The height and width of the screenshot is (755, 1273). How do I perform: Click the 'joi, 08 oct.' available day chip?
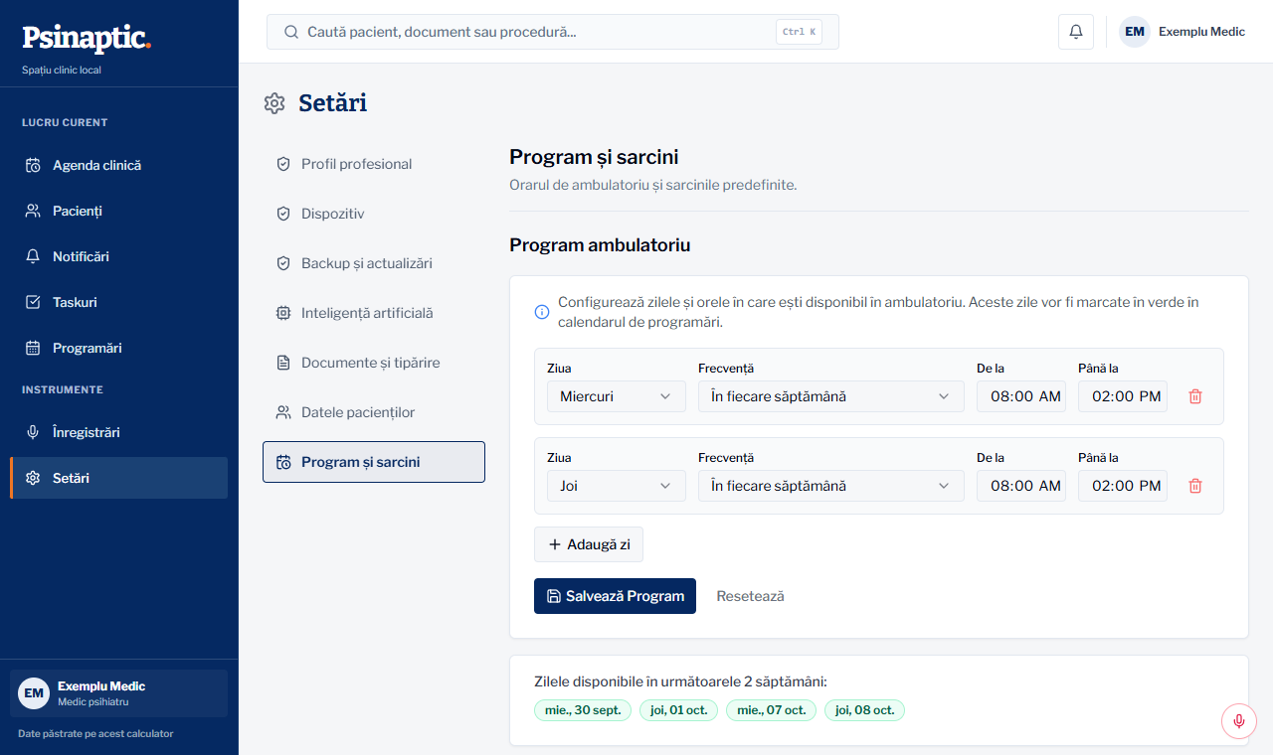click(865, 710)
